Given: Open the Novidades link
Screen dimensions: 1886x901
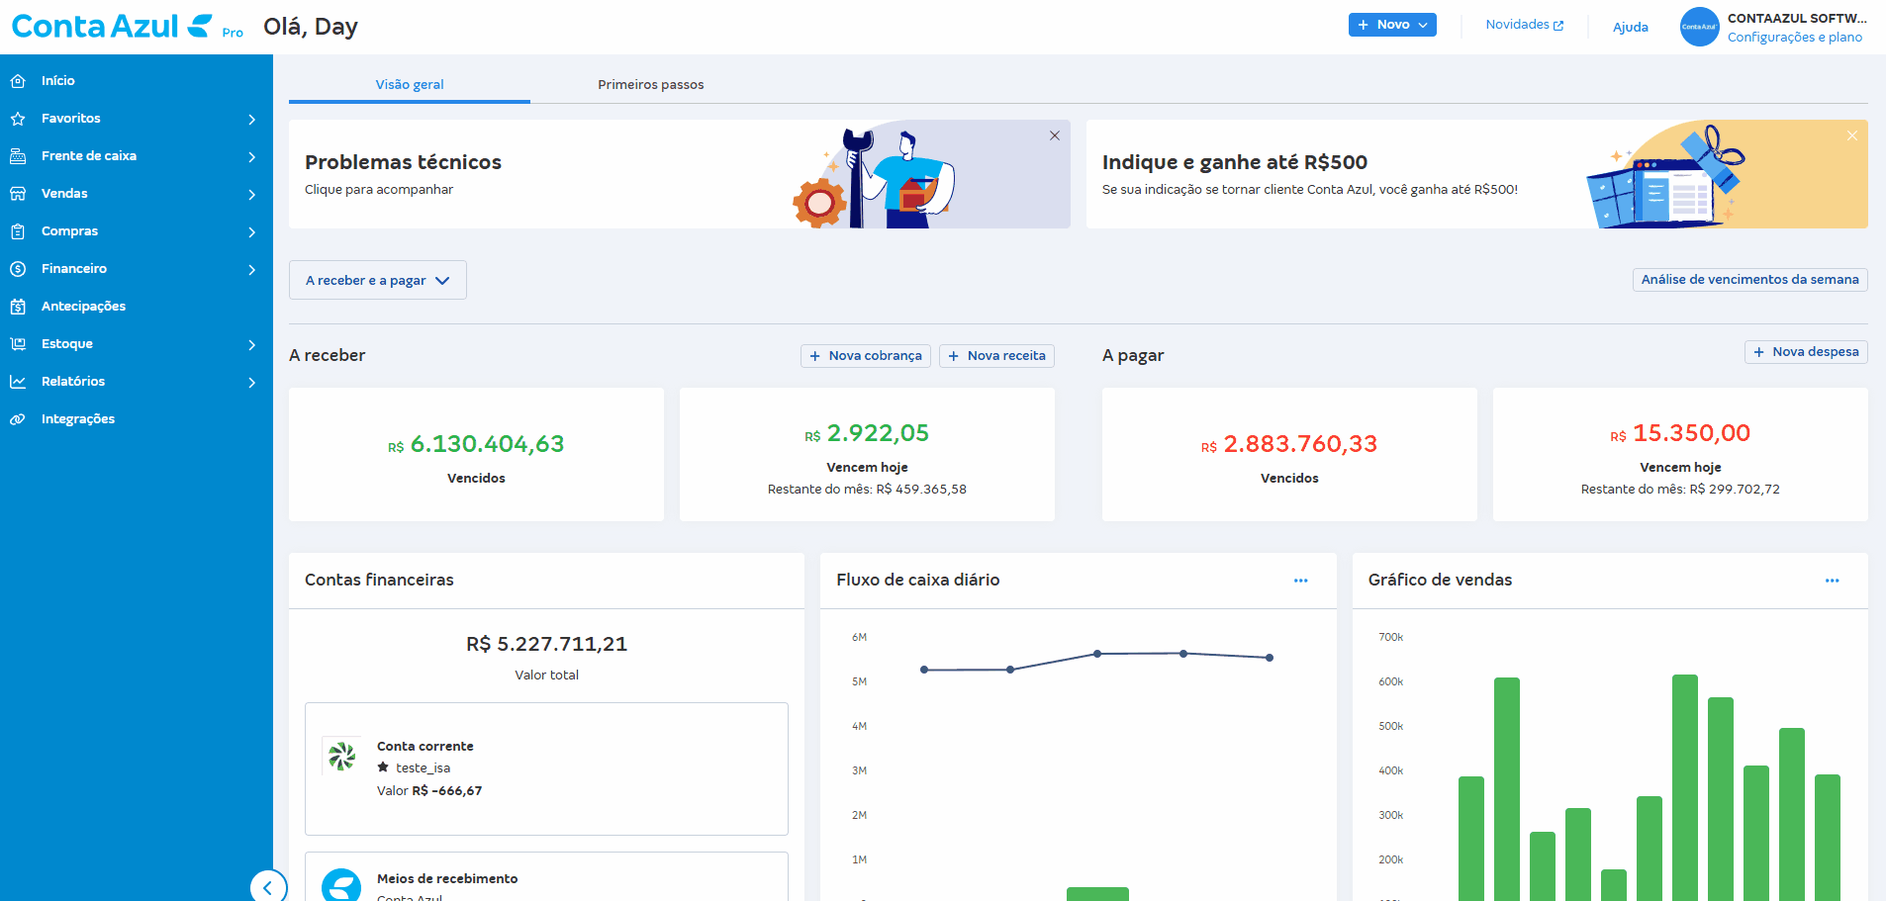Looking at the screenshot, I should [1525, 25].
